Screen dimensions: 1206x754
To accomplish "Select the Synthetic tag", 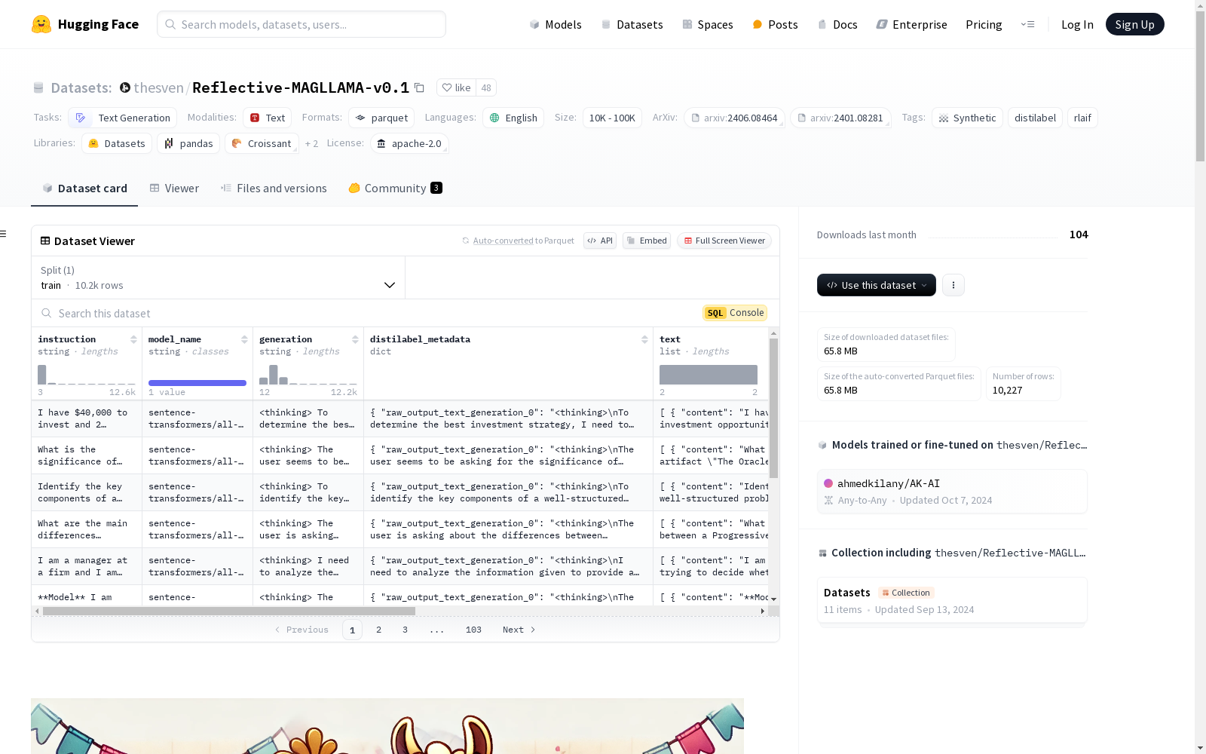I will pyautogui.click(x=967, y=118).
